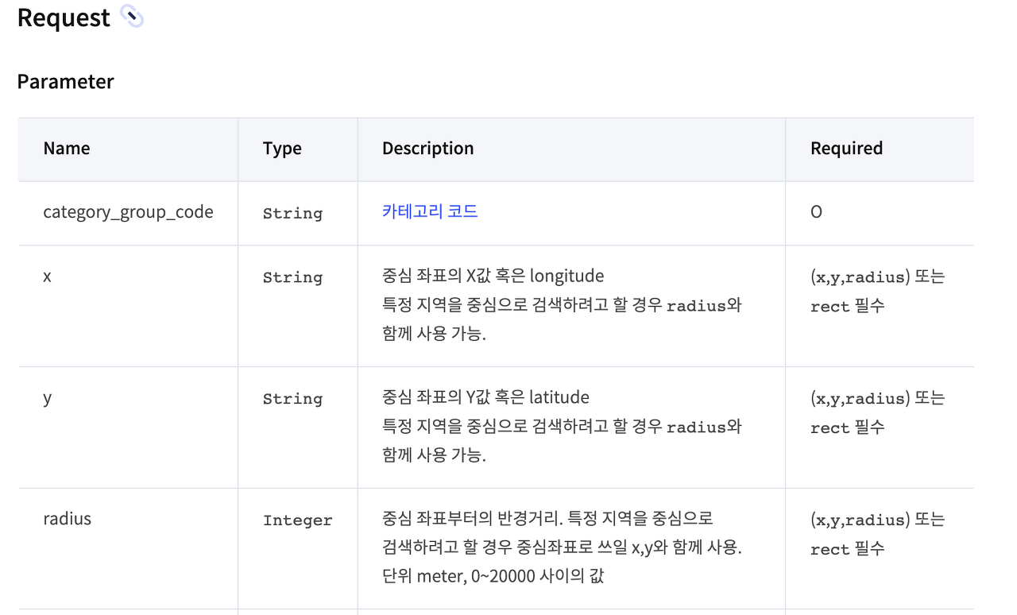Click the category_group_code parameter name
The width and height of the screenshot is (1017, 615).
(x=129, y=212)
